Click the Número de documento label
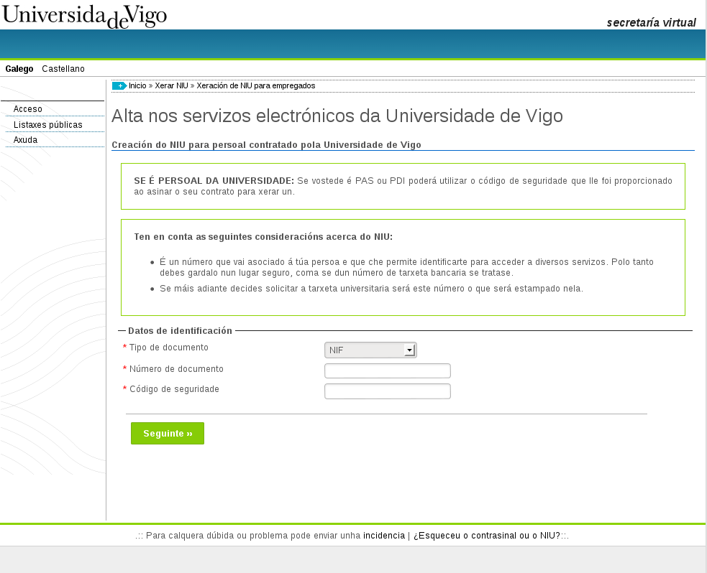Image resolution: width=707 pixels, height=573 pixels. 176,369
